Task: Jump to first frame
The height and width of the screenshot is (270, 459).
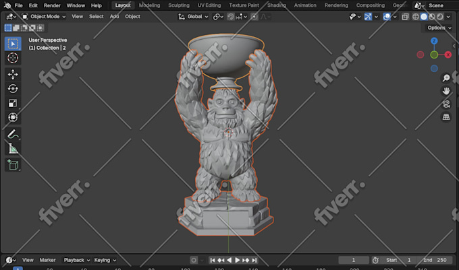Action: click(213, 260)
